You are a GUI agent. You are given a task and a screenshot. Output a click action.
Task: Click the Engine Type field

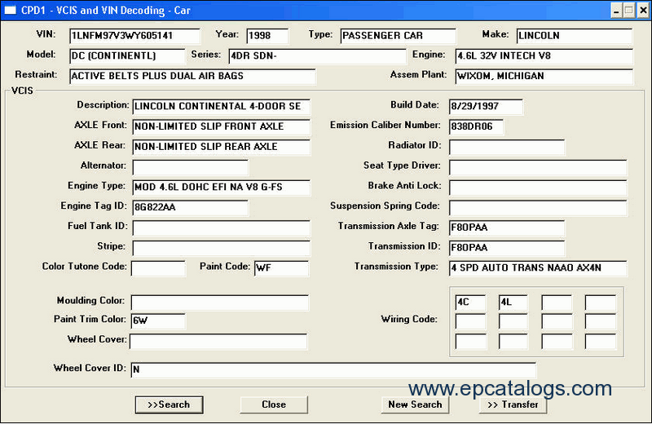pos(221,188)
